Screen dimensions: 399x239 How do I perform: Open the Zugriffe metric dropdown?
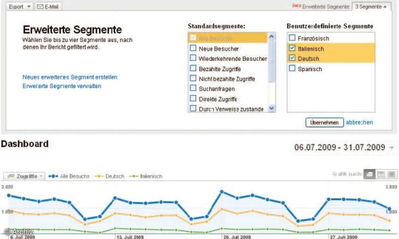coord(24,176)
